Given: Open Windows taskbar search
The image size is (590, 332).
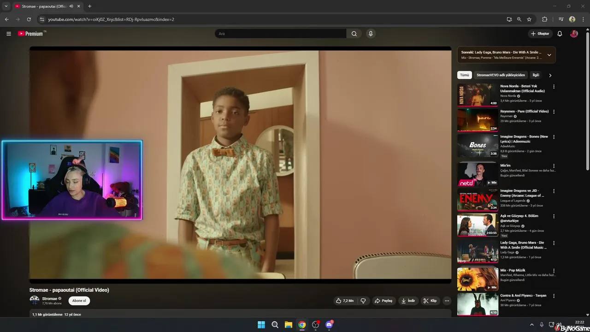Looking at the screenshot, I should tap(275, 325).
